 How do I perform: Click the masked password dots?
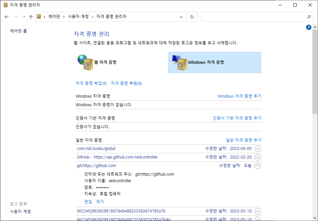[x=102, y=187]
